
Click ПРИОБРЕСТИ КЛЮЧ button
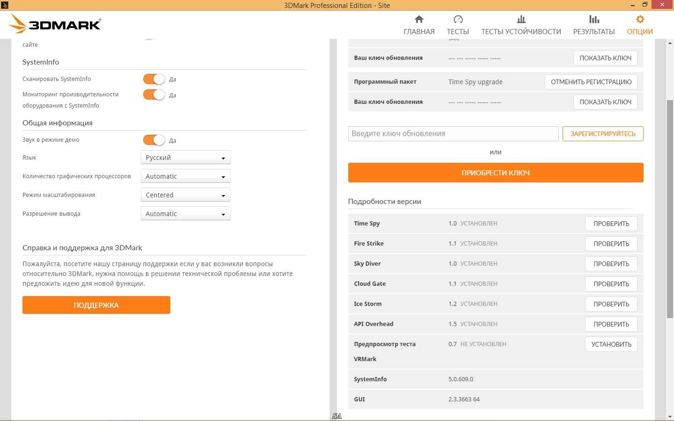496,173
